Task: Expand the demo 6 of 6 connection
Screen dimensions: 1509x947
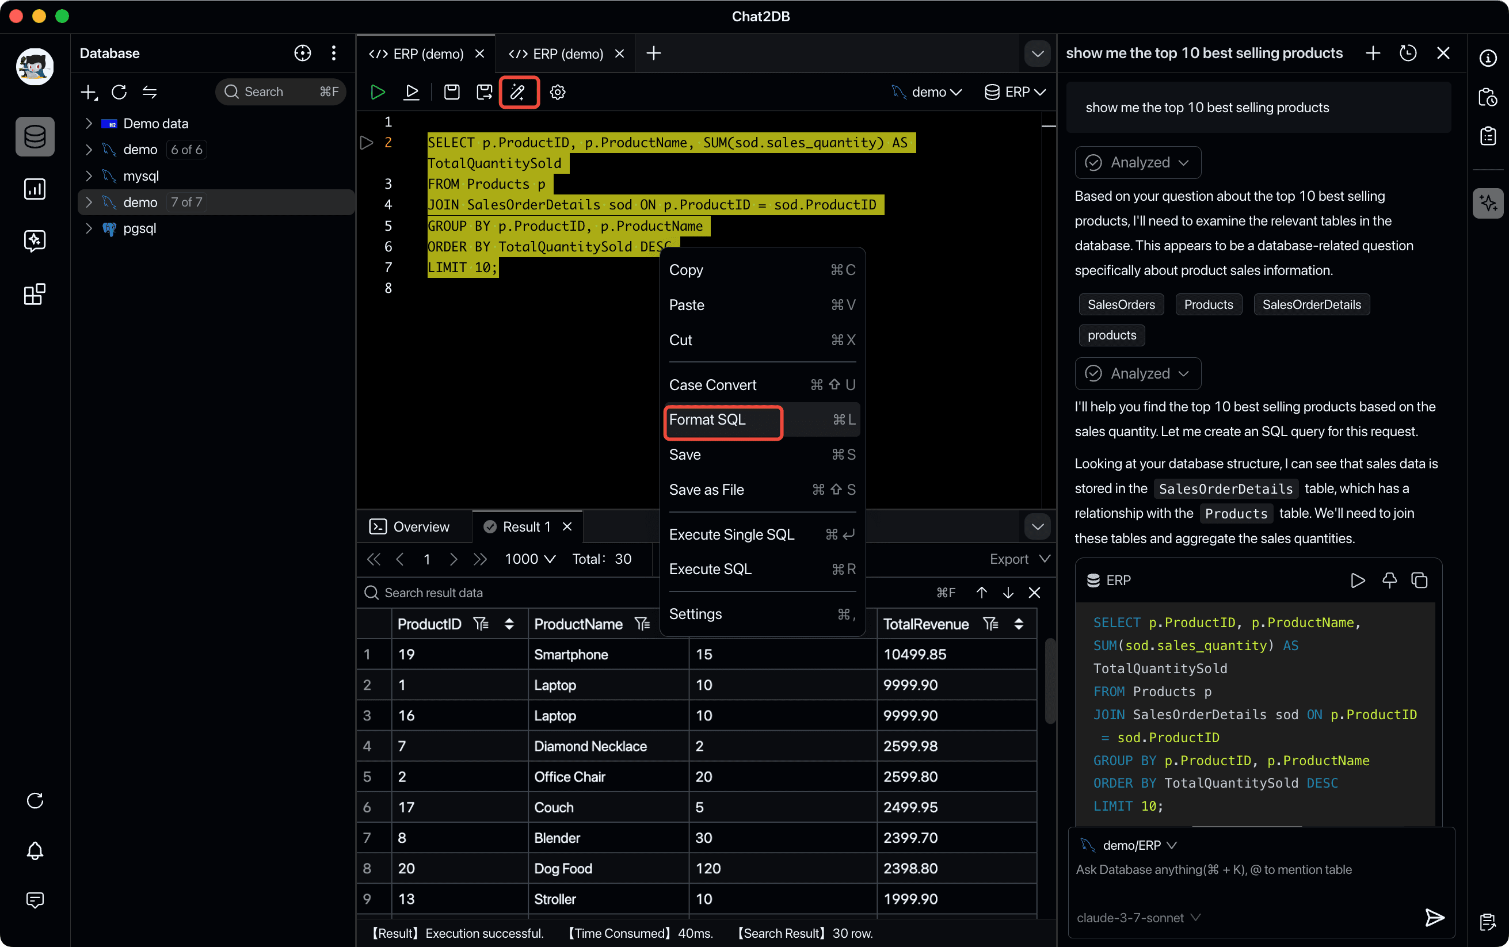Action: click(89, 150)
